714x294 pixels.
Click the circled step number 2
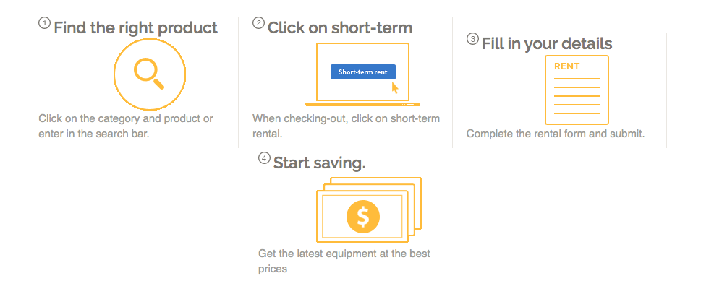(258, 23)
